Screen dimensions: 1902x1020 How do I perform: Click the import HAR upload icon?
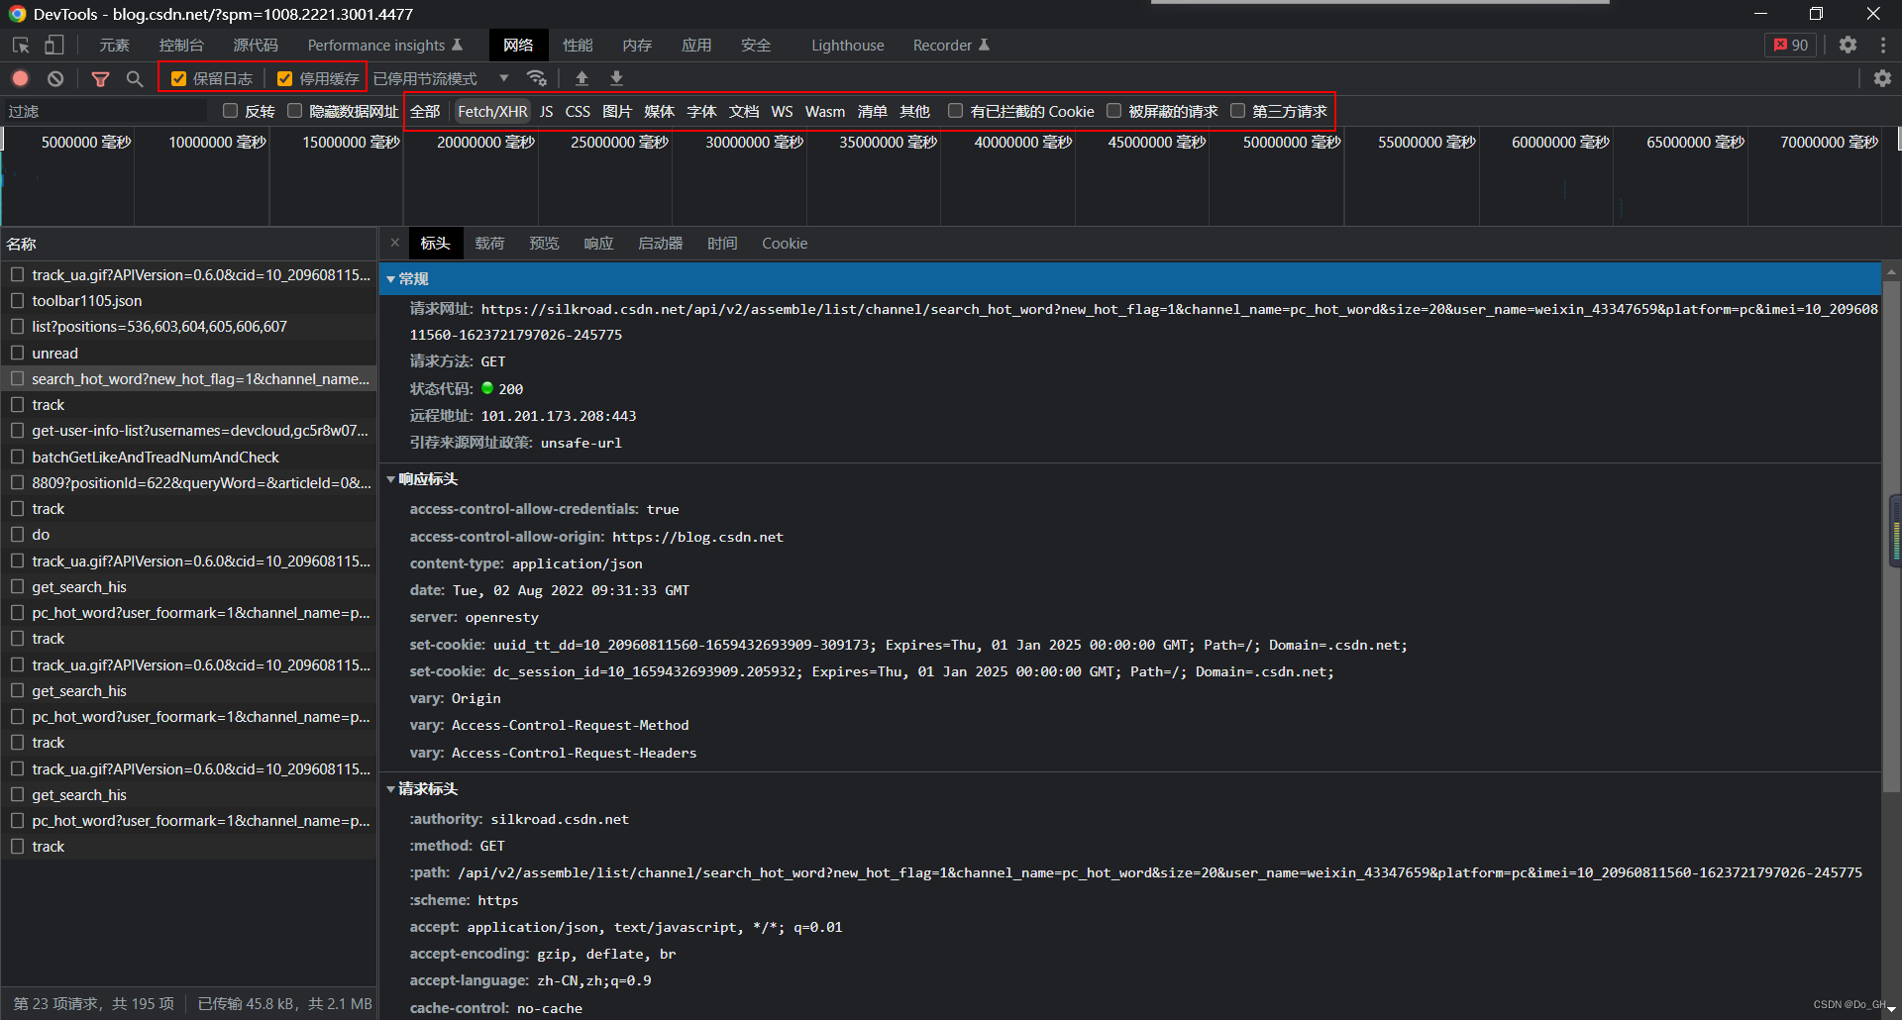581,78
